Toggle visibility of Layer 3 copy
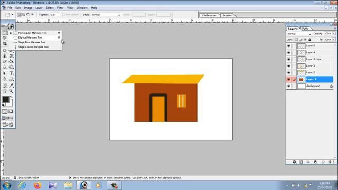The height and width of the screenshot is (190, 338). point(289,59)
